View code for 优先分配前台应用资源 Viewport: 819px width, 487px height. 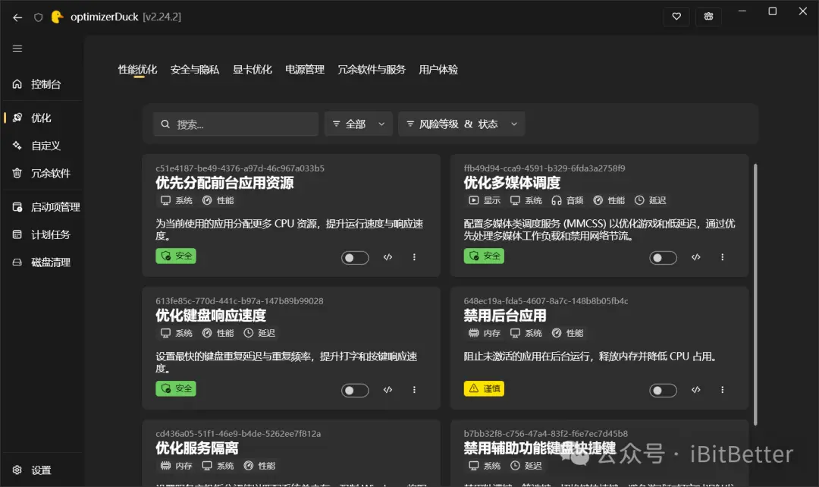tap(388, 257)
